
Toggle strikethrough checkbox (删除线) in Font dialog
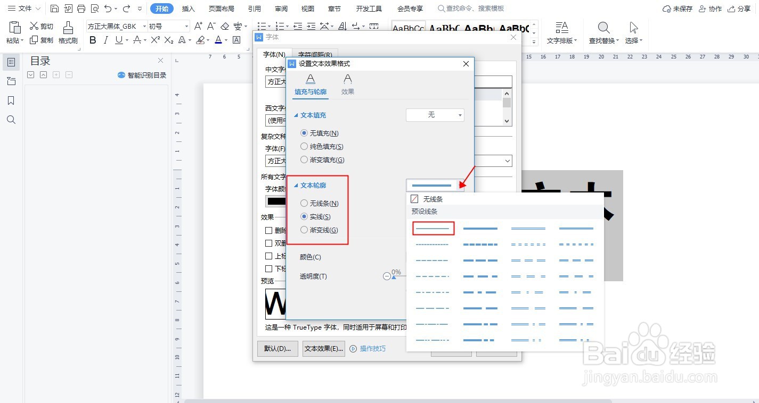269,230
